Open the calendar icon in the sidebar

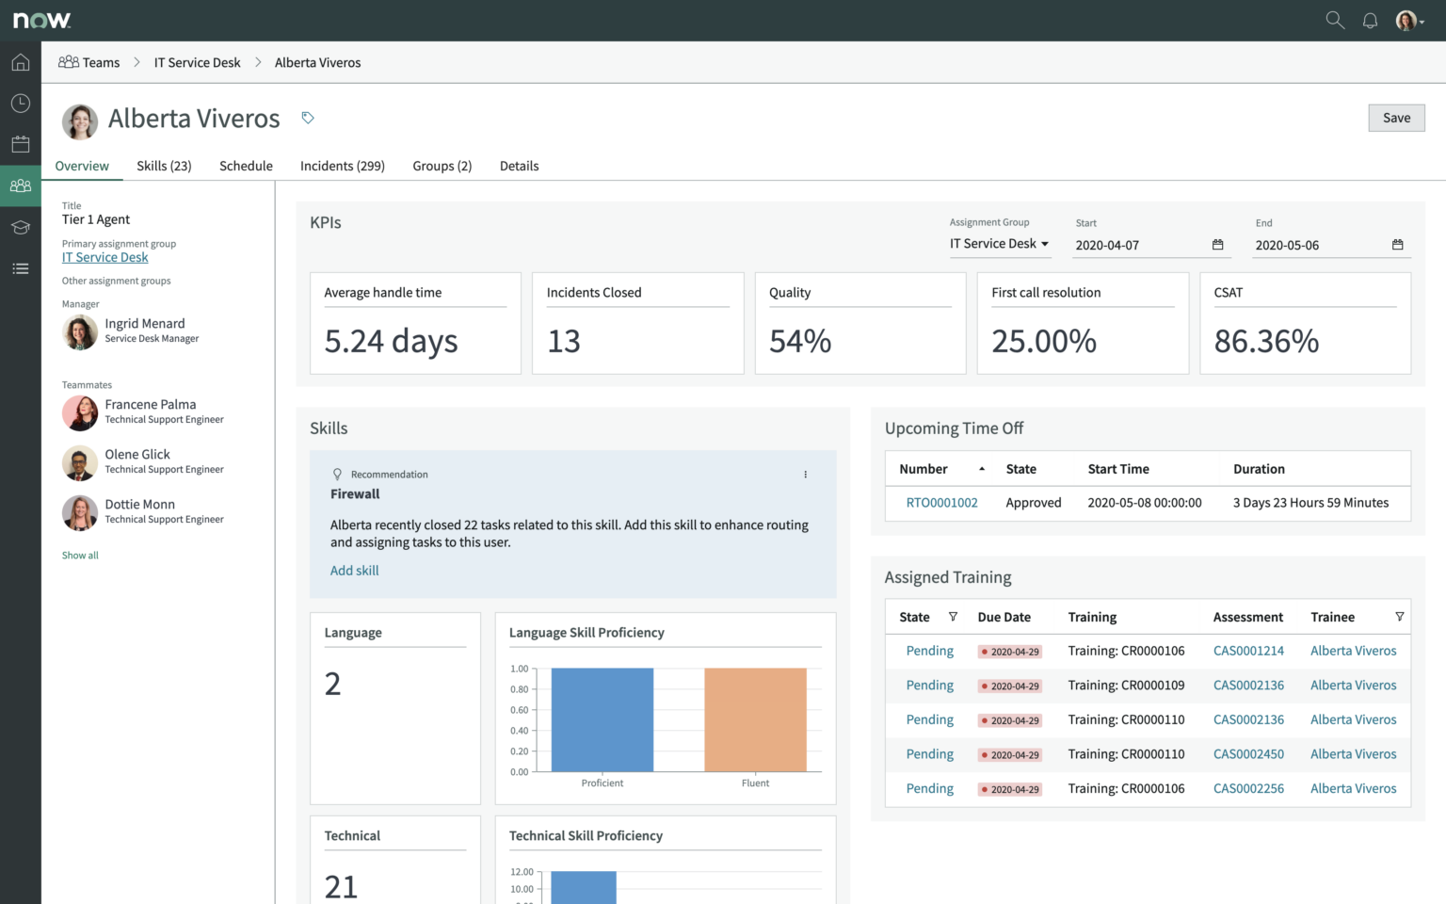click(20, 143)
